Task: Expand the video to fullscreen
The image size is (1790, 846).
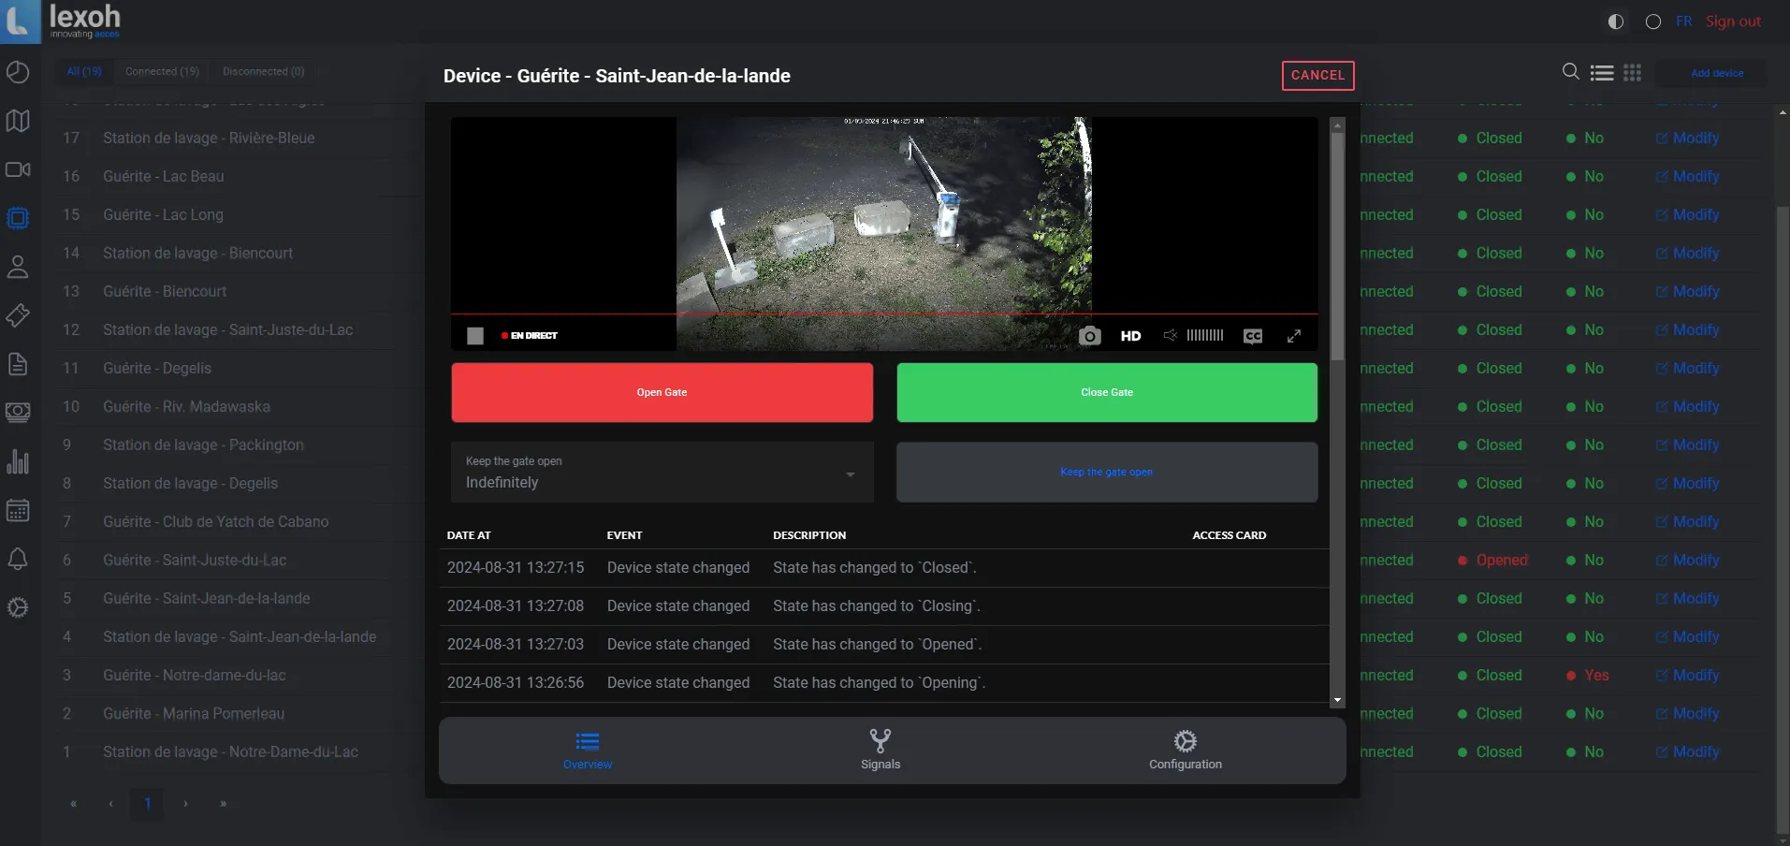Action: pyautogui.click(x=1293, y=336)
